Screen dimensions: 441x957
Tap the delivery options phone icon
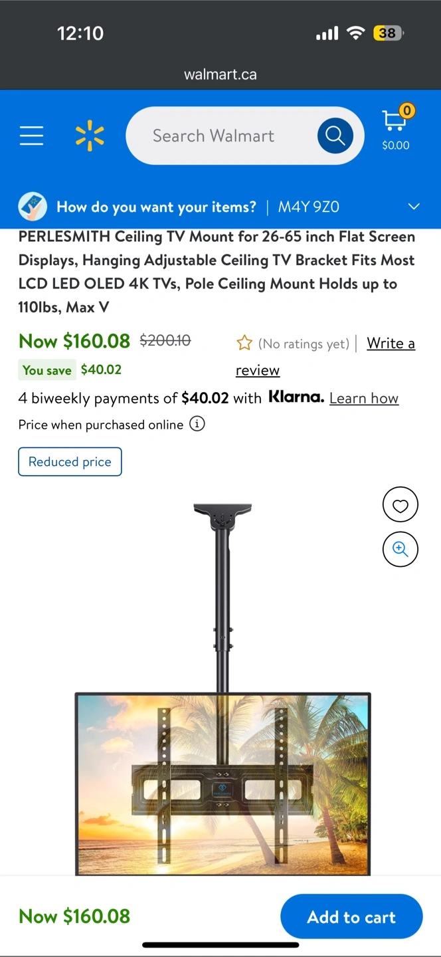point(33,207)
